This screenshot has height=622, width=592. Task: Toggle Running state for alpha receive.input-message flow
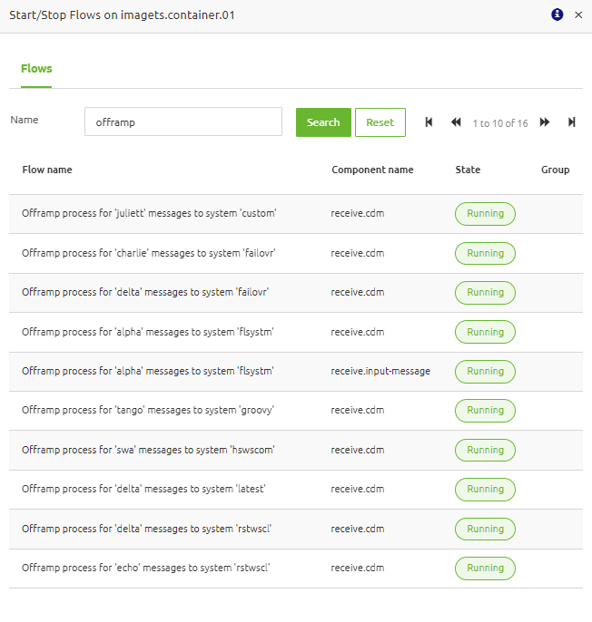tap(485, 372)
